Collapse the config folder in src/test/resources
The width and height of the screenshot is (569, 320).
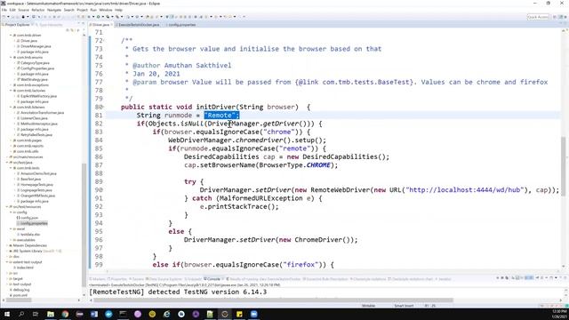point(11,212)
